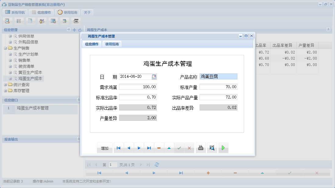Confirm edits with the green checkmark icon
Screen dimensions: 335x188
click(x=179, y=148)
